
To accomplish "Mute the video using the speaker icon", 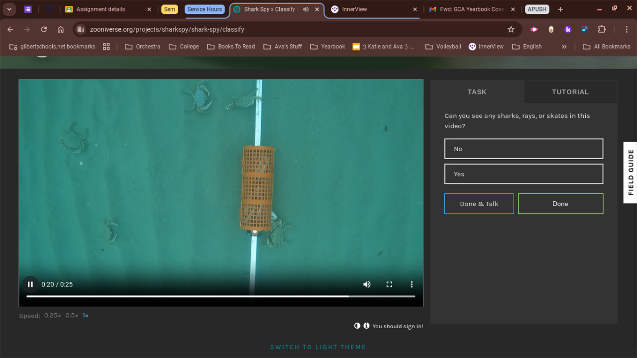I will coord(367,284).
